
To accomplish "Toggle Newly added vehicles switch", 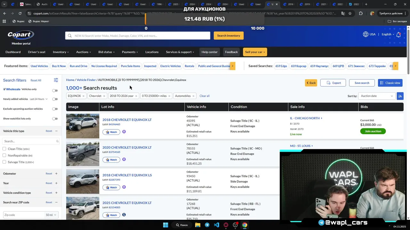I will pyautogui.click(x=55, y=99).
